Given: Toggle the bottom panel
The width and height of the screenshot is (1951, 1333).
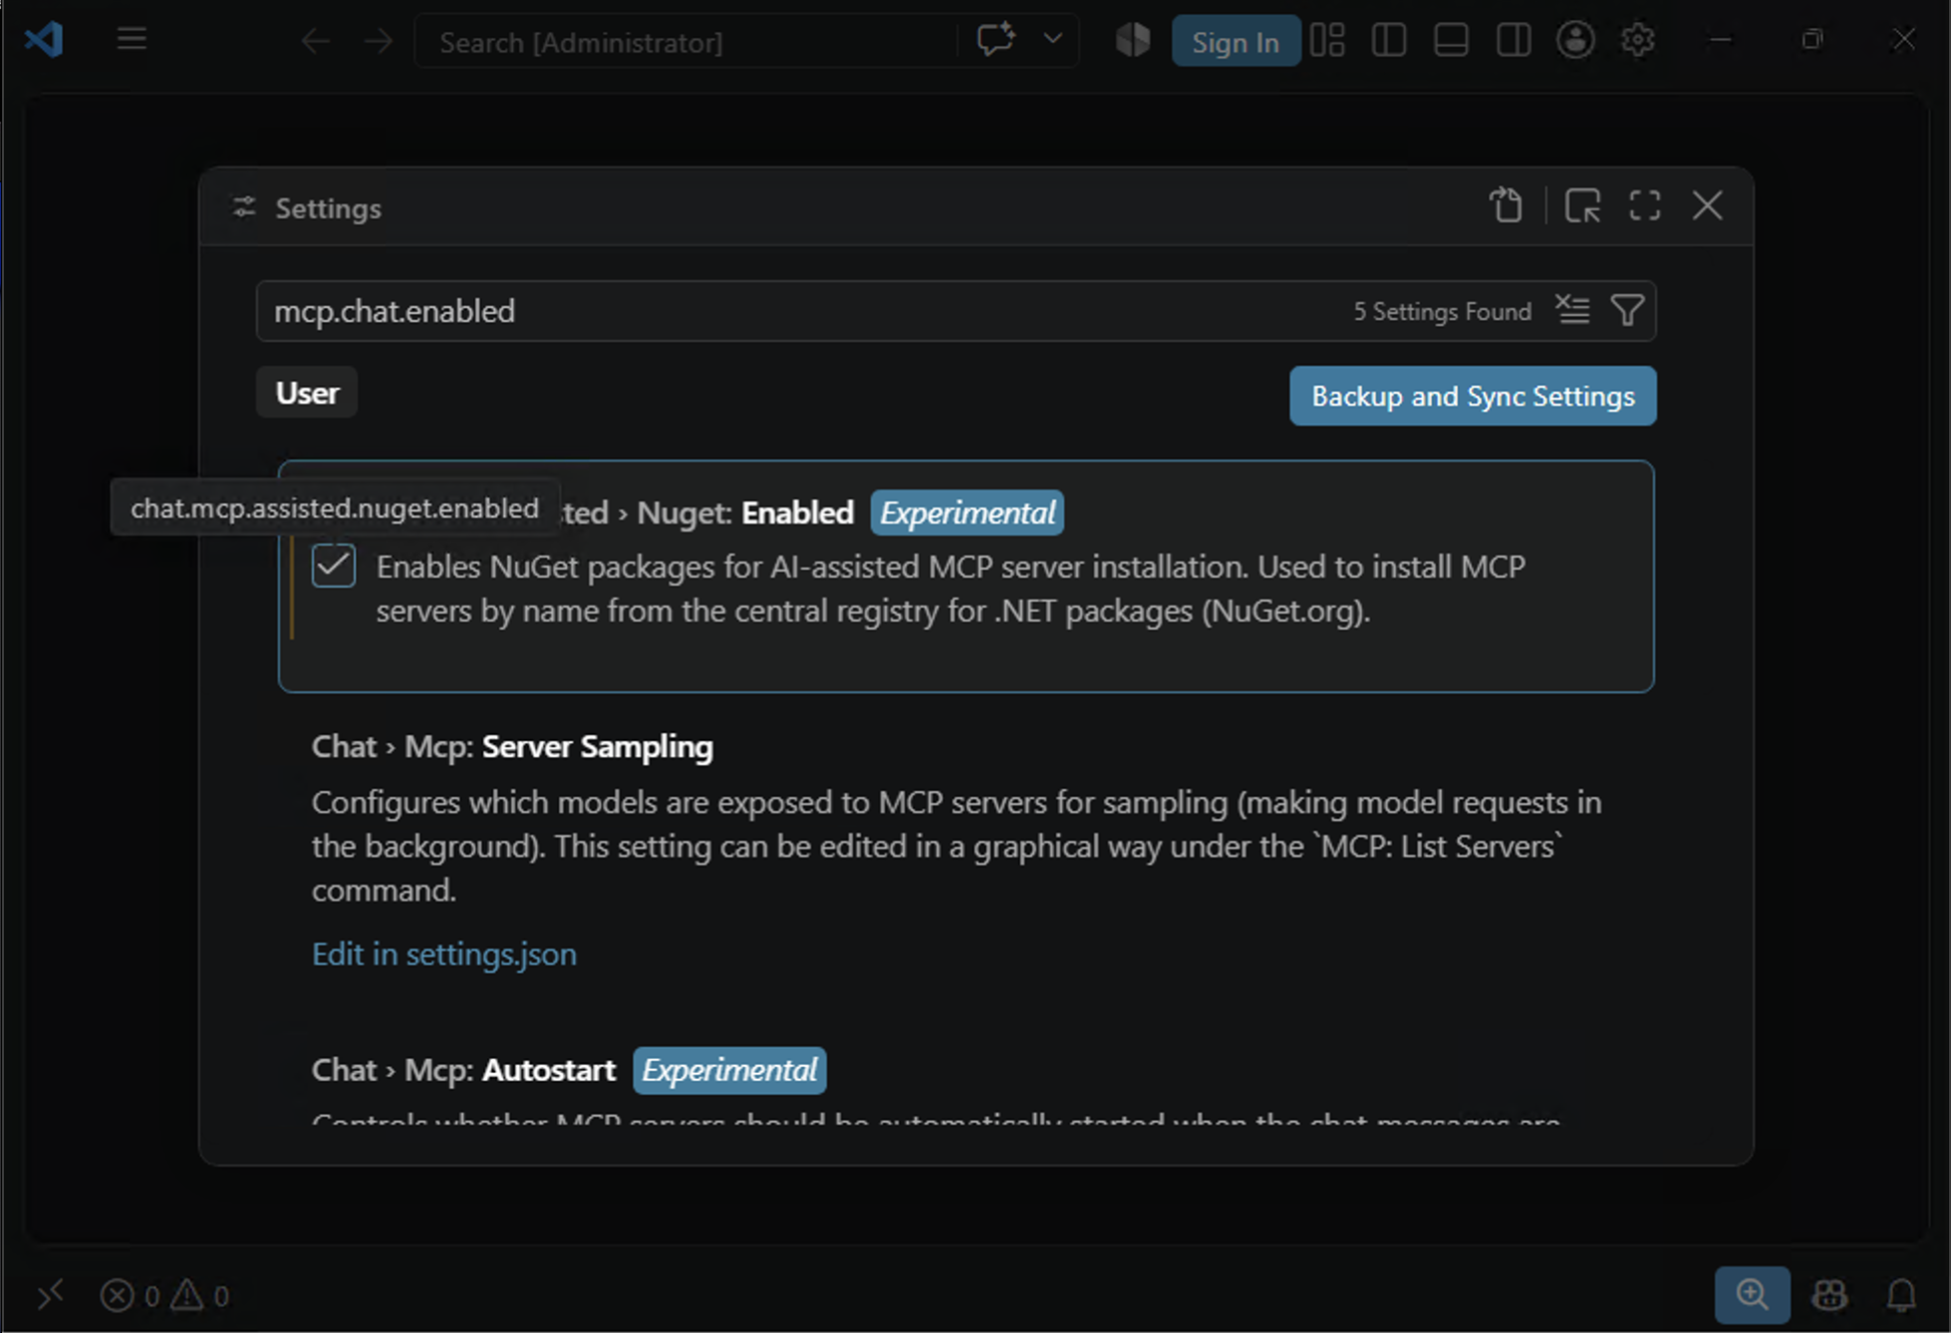Looking at the screenshot, I should [x=1451, y=41].
